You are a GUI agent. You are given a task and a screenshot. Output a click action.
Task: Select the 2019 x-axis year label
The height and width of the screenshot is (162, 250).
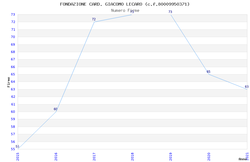tap(171, 157)
